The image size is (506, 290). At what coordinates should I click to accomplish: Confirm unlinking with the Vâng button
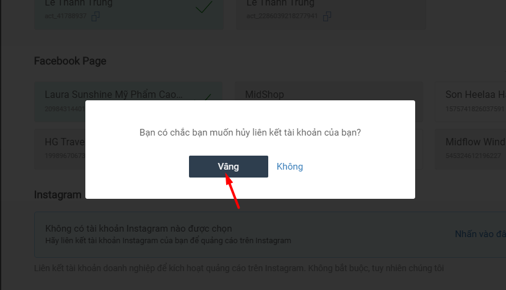[229, 167]
